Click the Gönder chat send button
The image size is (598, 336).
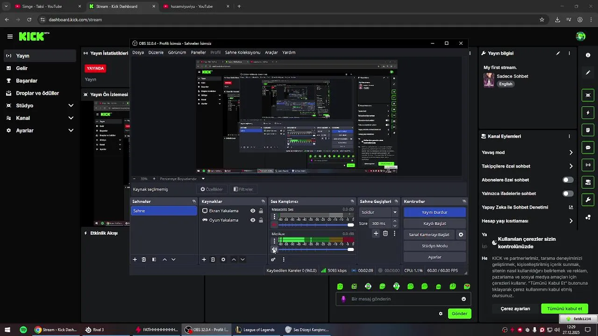[x=459, y=314]
